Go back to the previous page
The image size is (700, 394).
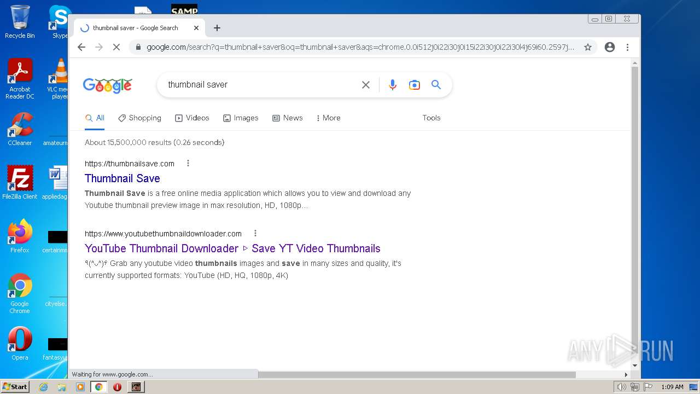[81, 47]
